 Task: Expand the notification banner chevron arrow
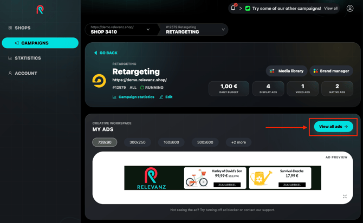[241, 9]
